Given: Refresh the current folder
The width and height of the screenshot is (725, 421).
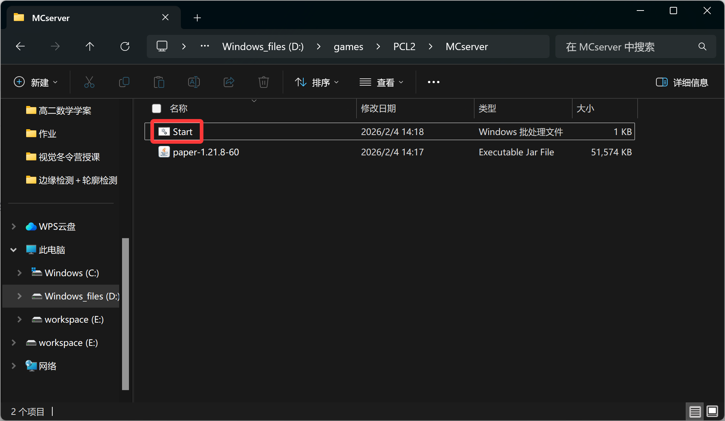Looking at the screenshot, I should tap(125, 46).
